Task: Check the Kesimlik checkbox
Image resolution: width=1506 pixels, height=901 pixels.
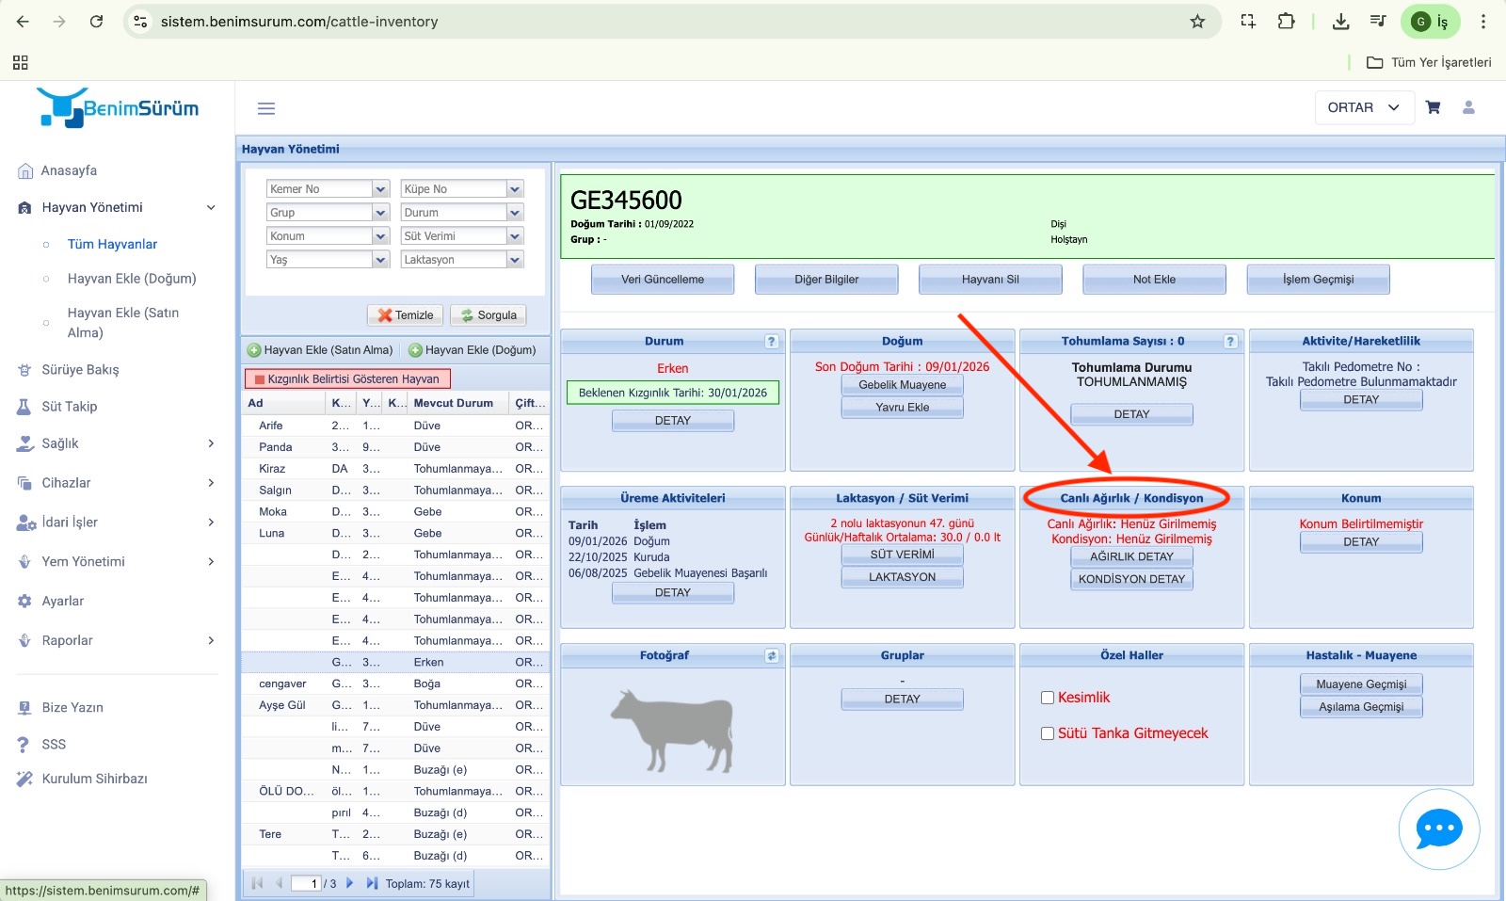Action: click(1047, 698)
